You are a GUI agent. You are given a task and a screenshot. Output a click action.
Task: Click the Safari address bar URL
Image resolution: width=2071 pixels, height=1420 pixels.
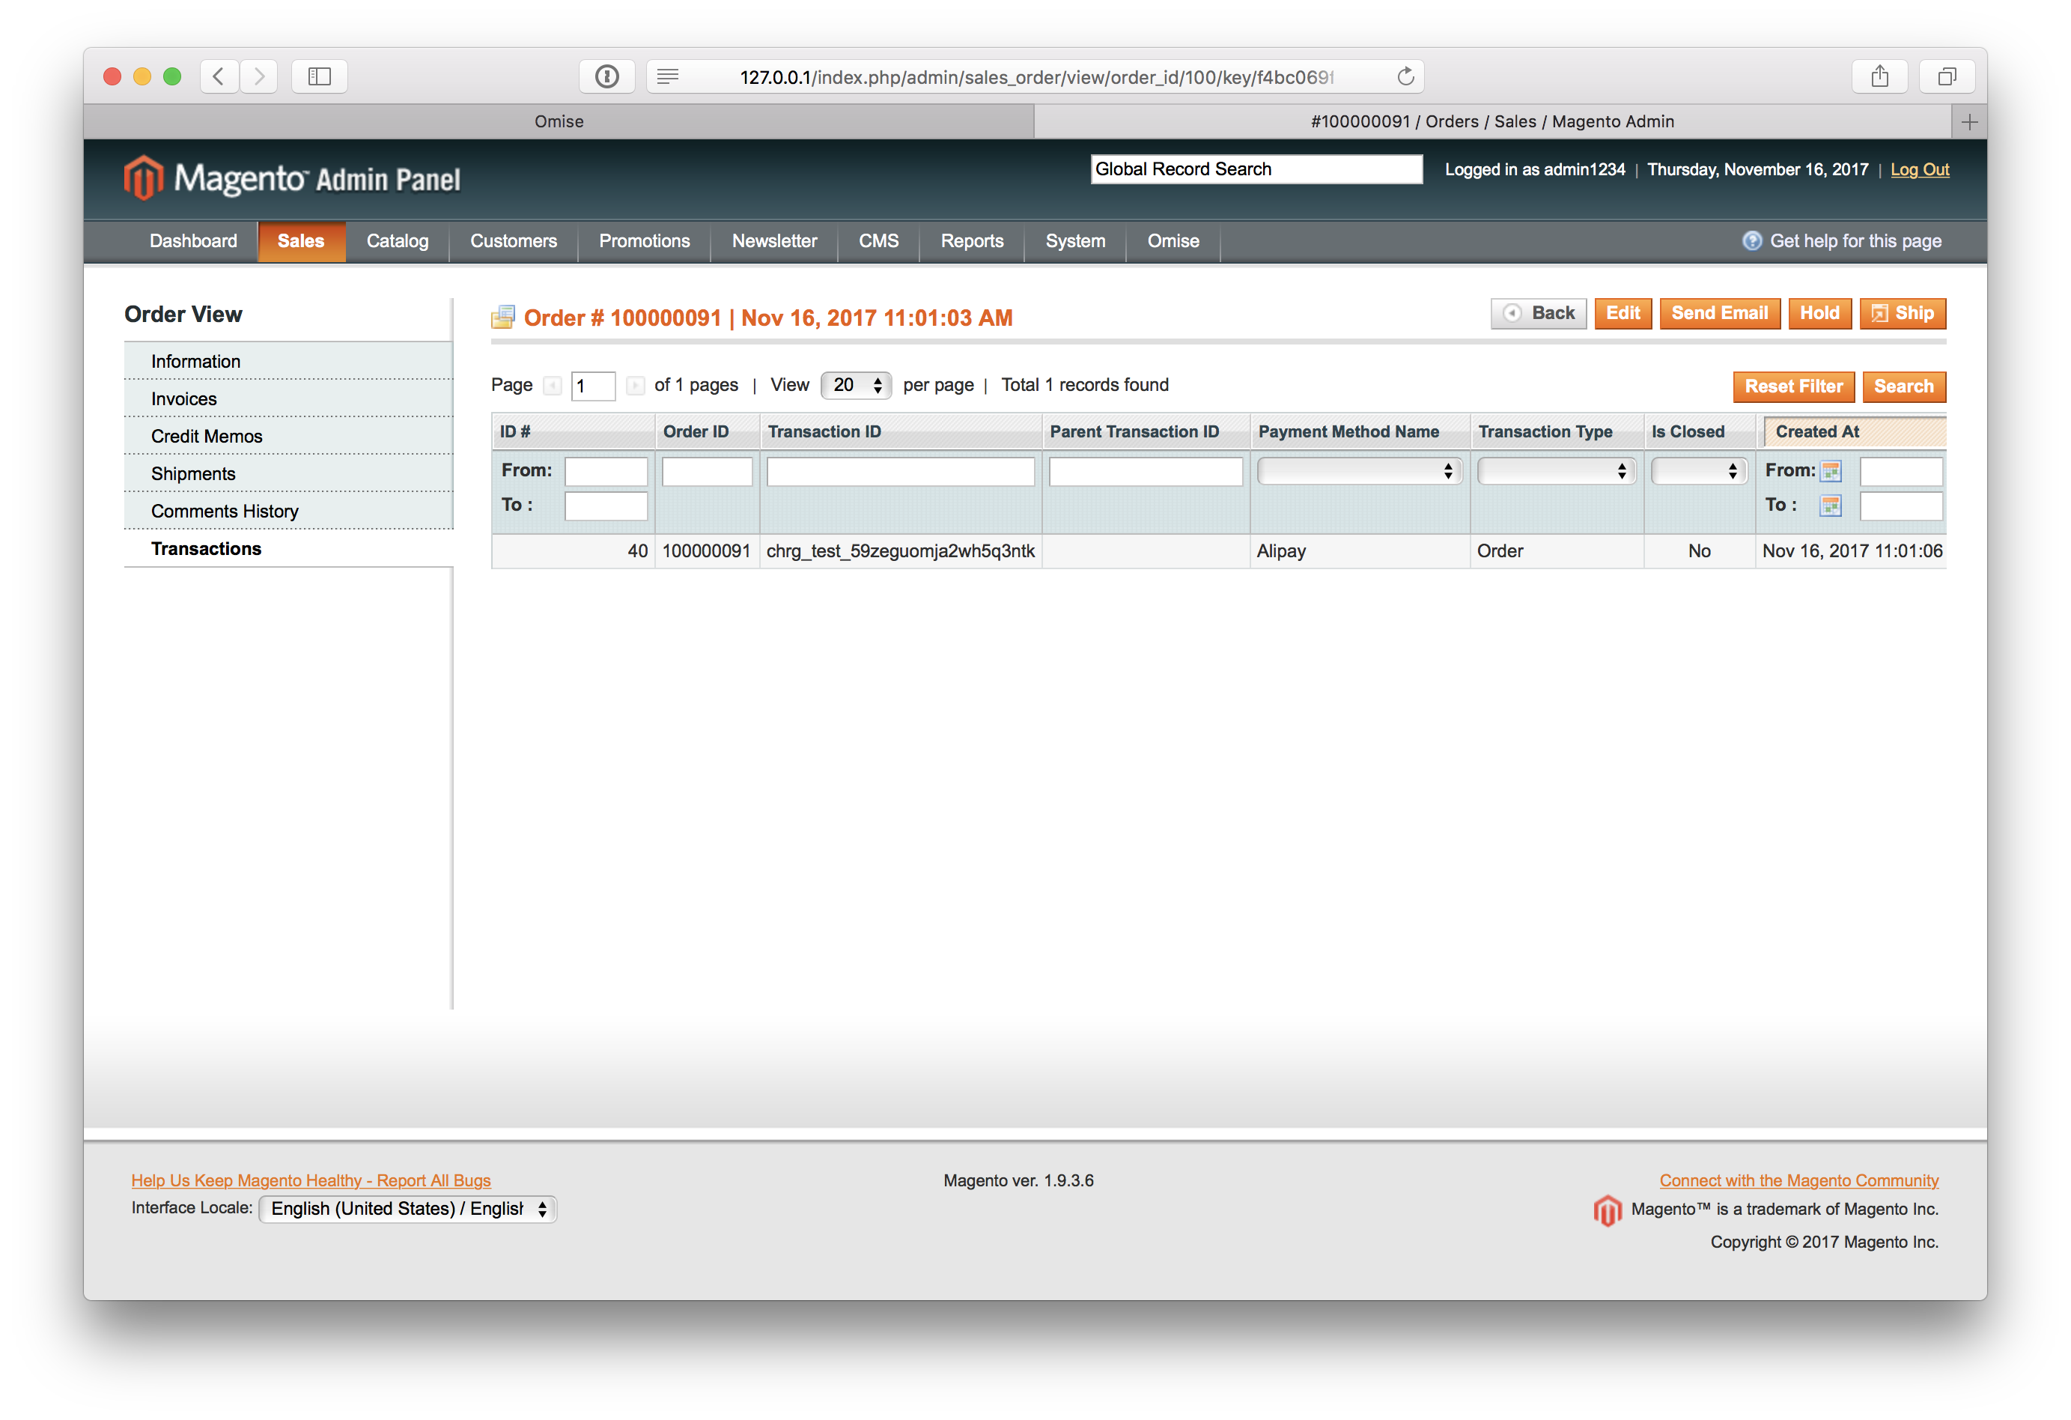[1035, 76]
